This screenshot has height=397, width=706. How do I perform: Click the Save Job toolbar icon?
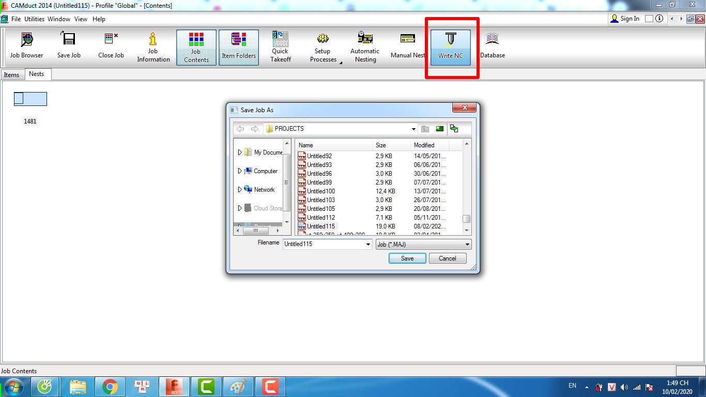(x=69, y=47)
